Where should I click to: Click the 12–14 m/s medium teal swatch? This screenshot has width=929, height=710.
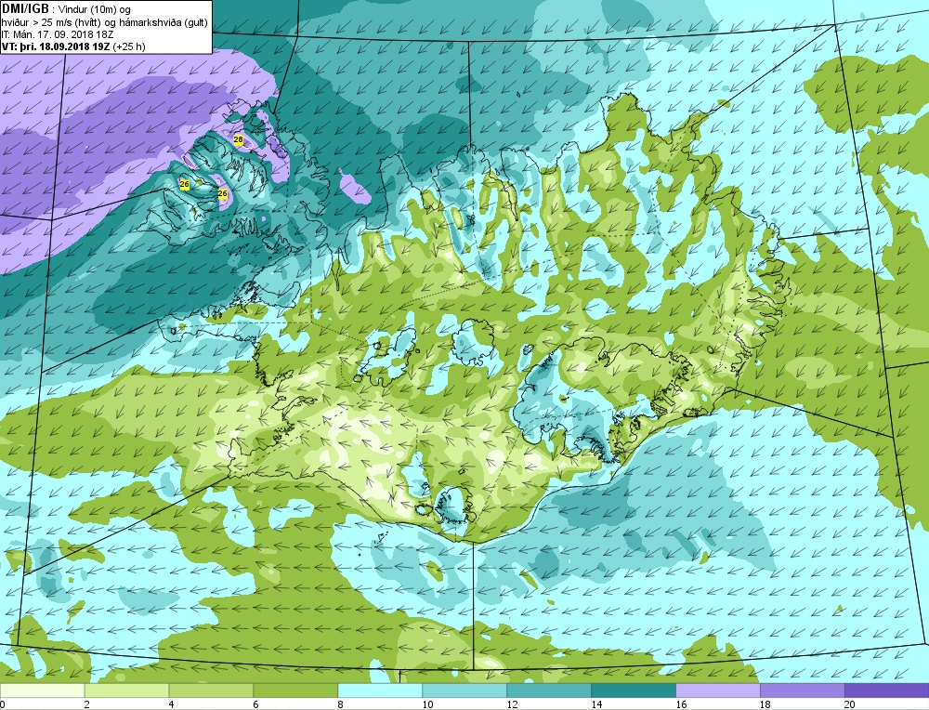[549, 690]
